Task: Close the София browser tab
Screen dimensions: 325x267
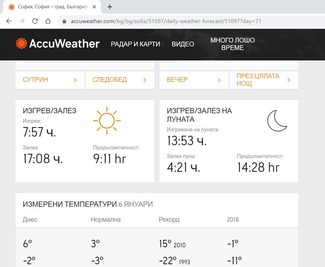Action: [x=94, y=7]
